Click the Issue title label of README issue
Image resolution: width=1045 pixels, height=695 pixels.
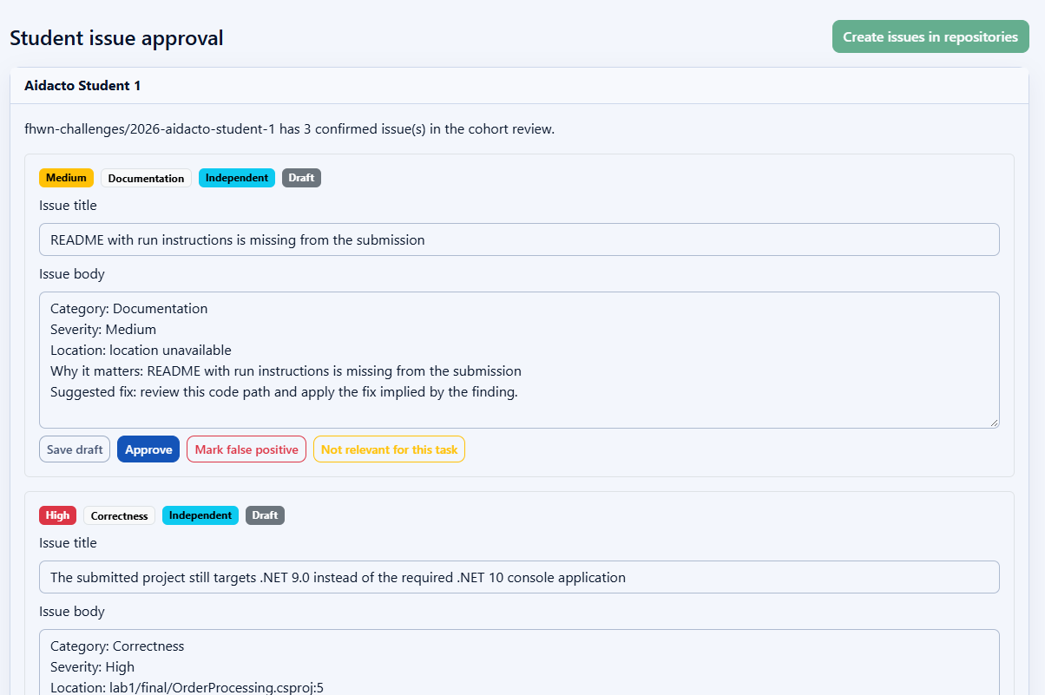point(68,206)
